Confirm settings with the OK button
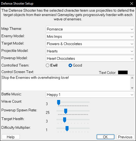Screen dimensions: 136x141 (105, 137)
